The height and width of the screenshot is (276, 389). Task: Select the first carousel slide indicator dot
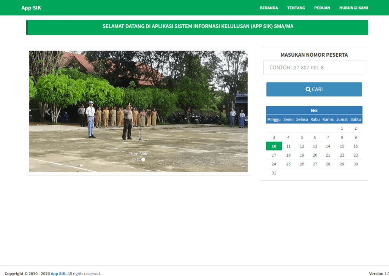coord(134,160)
